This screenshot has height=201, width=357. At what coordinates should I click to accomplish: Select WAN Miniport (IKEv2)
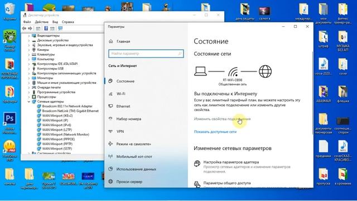[57, 116]
